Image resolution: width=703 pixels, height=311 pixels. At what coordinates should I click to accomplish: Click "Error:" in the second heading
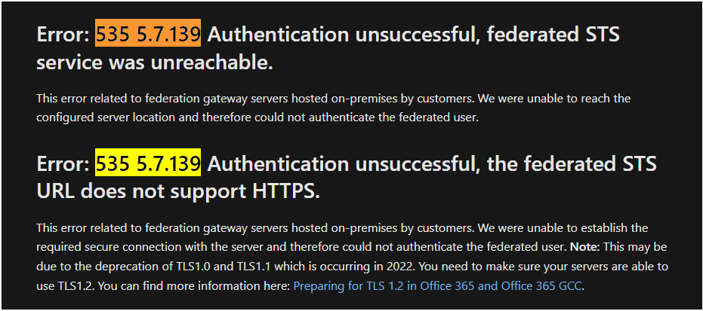(x=63, y=164)
